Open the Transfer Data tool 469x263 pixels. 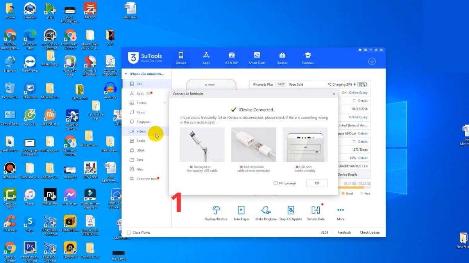[x=316, y=214]
